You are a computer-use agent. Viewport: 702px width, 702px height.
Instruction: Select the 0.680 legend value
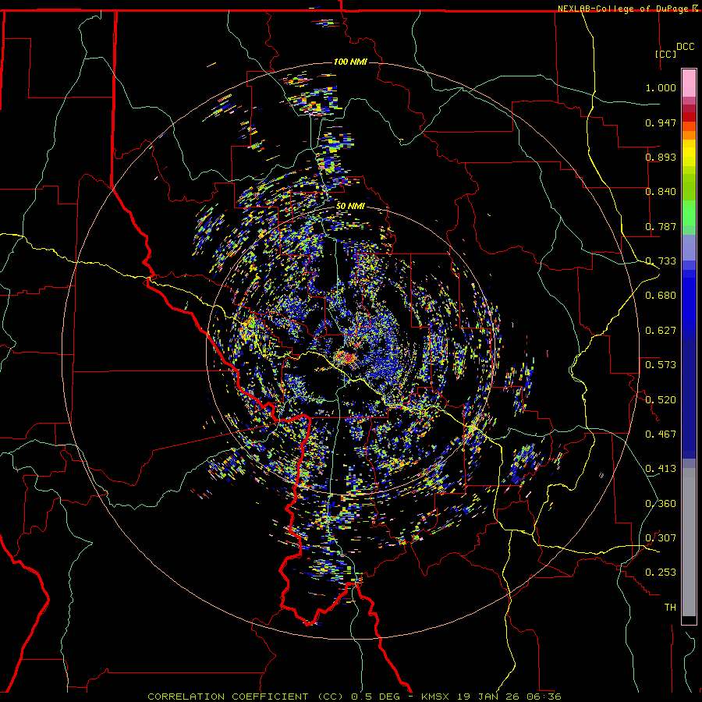(x=661, y=296)
